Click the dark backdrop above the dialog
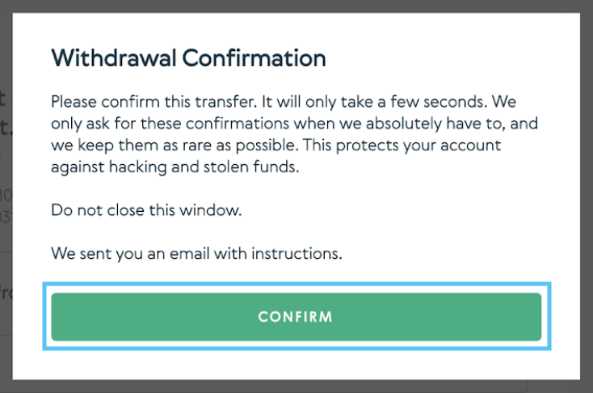Viewport: 593px width, 393px height. click(296, 6)
